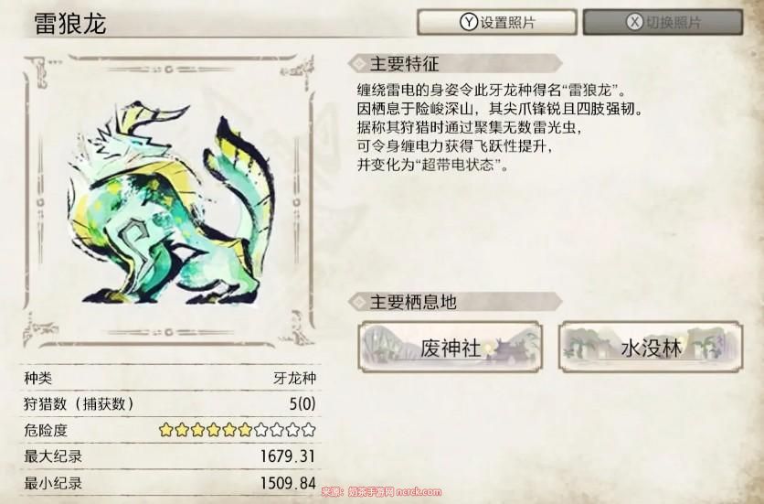Click the 种类 row showing 牙龙种
Image resolution: width=764 pixels, height=504 pixels.
[x=170, y=378]
